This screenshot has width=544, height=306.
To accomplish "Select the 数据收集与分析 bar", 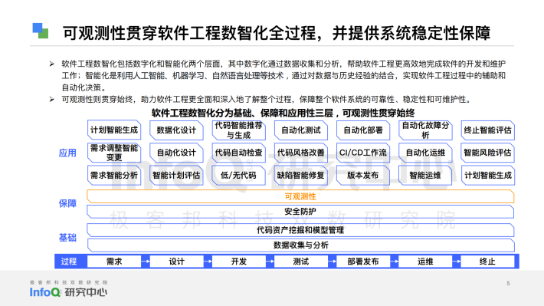I will point(301,245).
